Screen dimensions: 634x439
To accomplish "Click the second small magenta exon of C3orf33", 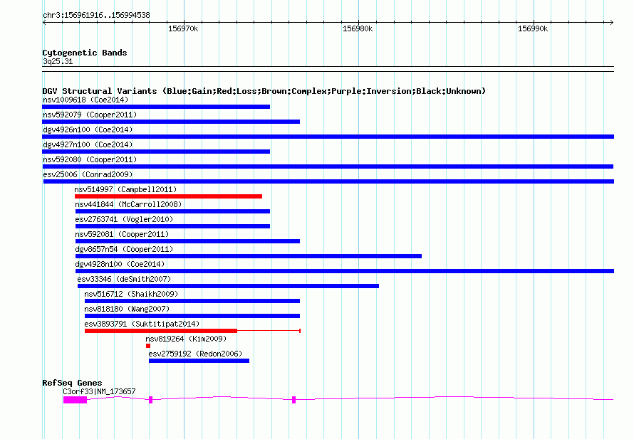I will coord(151,400).
